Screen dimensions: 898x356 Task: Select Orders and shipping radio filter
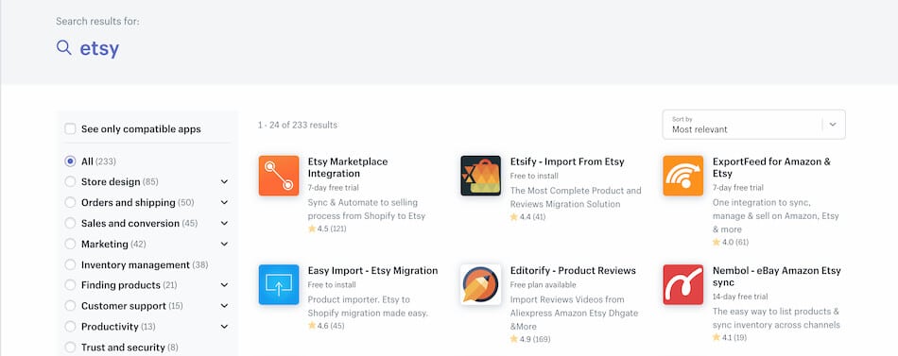(70, 203)
